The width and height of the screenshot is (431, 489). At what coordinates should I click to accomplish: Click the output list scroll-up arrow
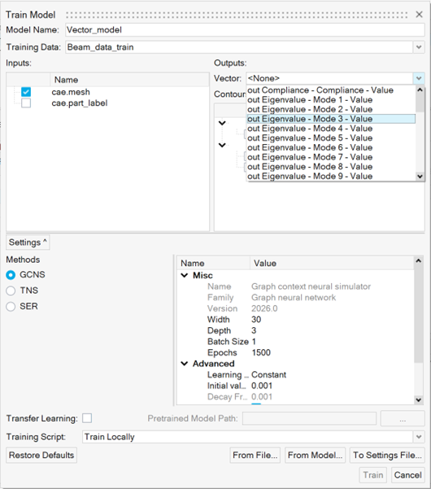[x=420, y=90]
